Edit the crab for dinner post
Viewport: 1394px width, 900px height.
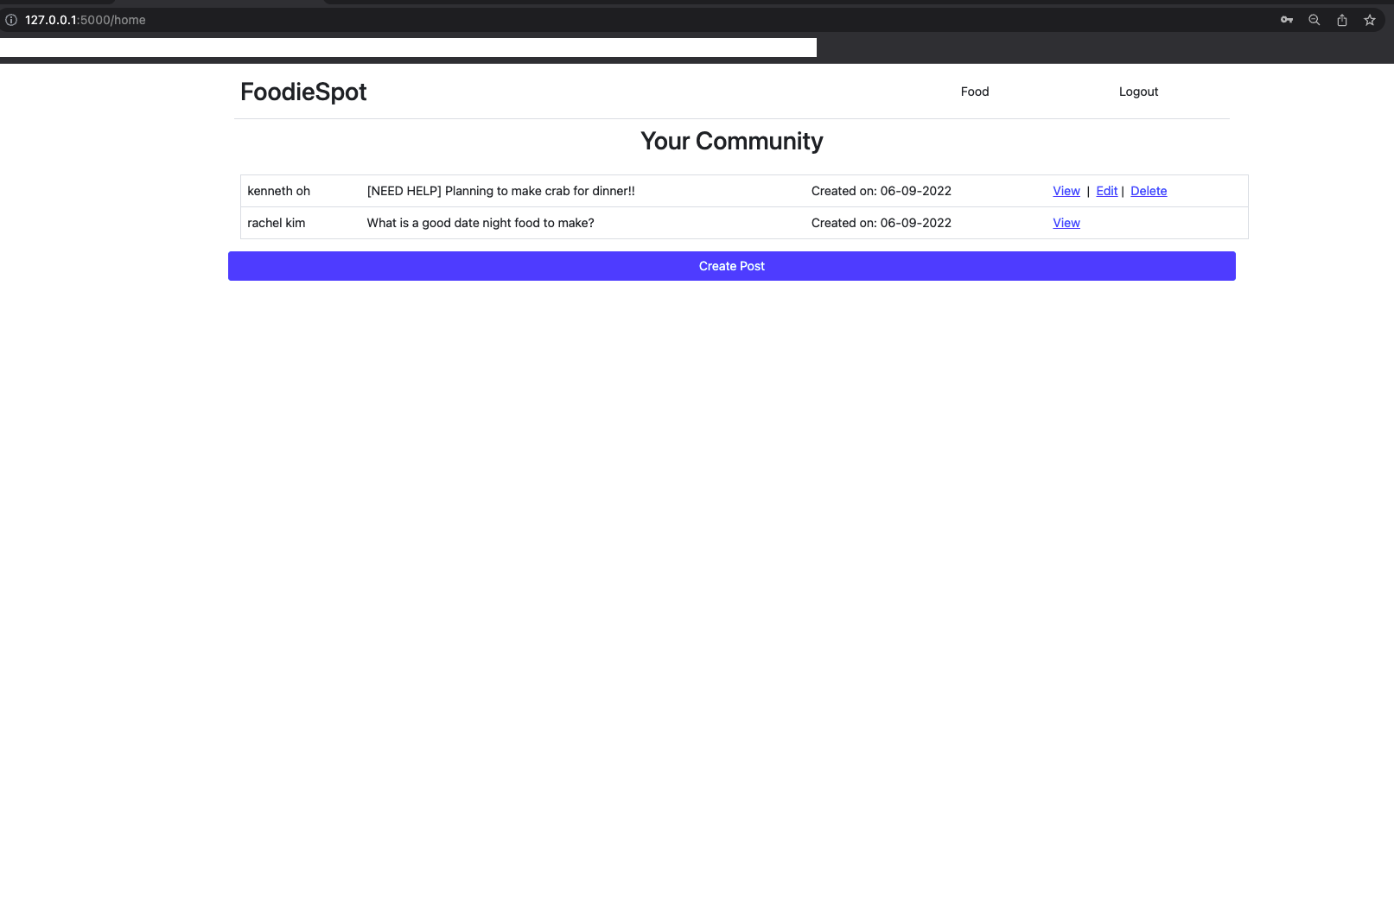[x=1107, y=191]
